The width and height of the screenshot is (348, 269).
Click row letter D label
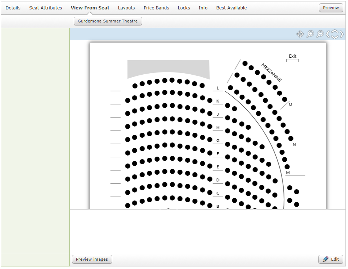pos(218,180)
